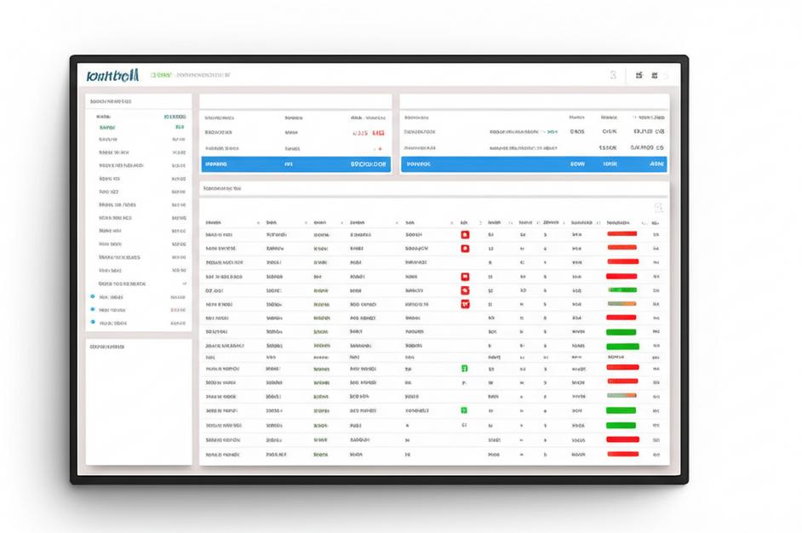Click the blue highlighted row in left summary panel
The image size is (802, 533).
pos(295,163)
